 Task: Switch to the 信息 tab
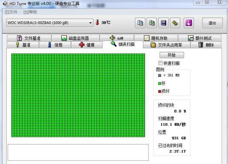coord(55,45)
